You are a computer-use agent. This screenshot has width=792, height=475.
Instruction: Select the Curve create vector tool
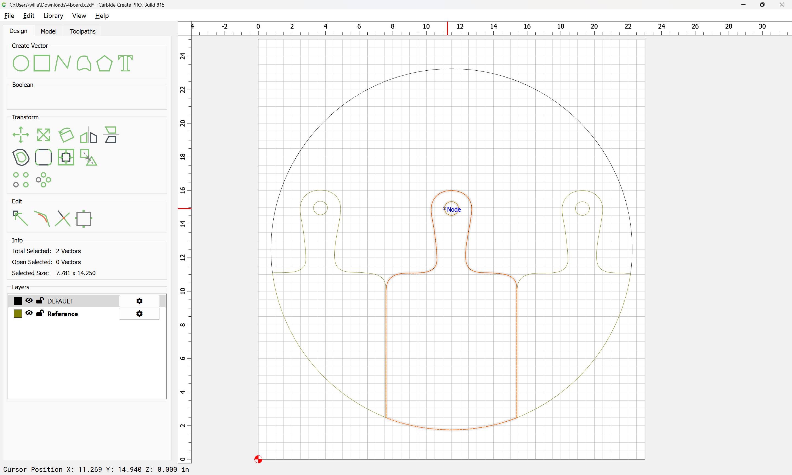84,63
